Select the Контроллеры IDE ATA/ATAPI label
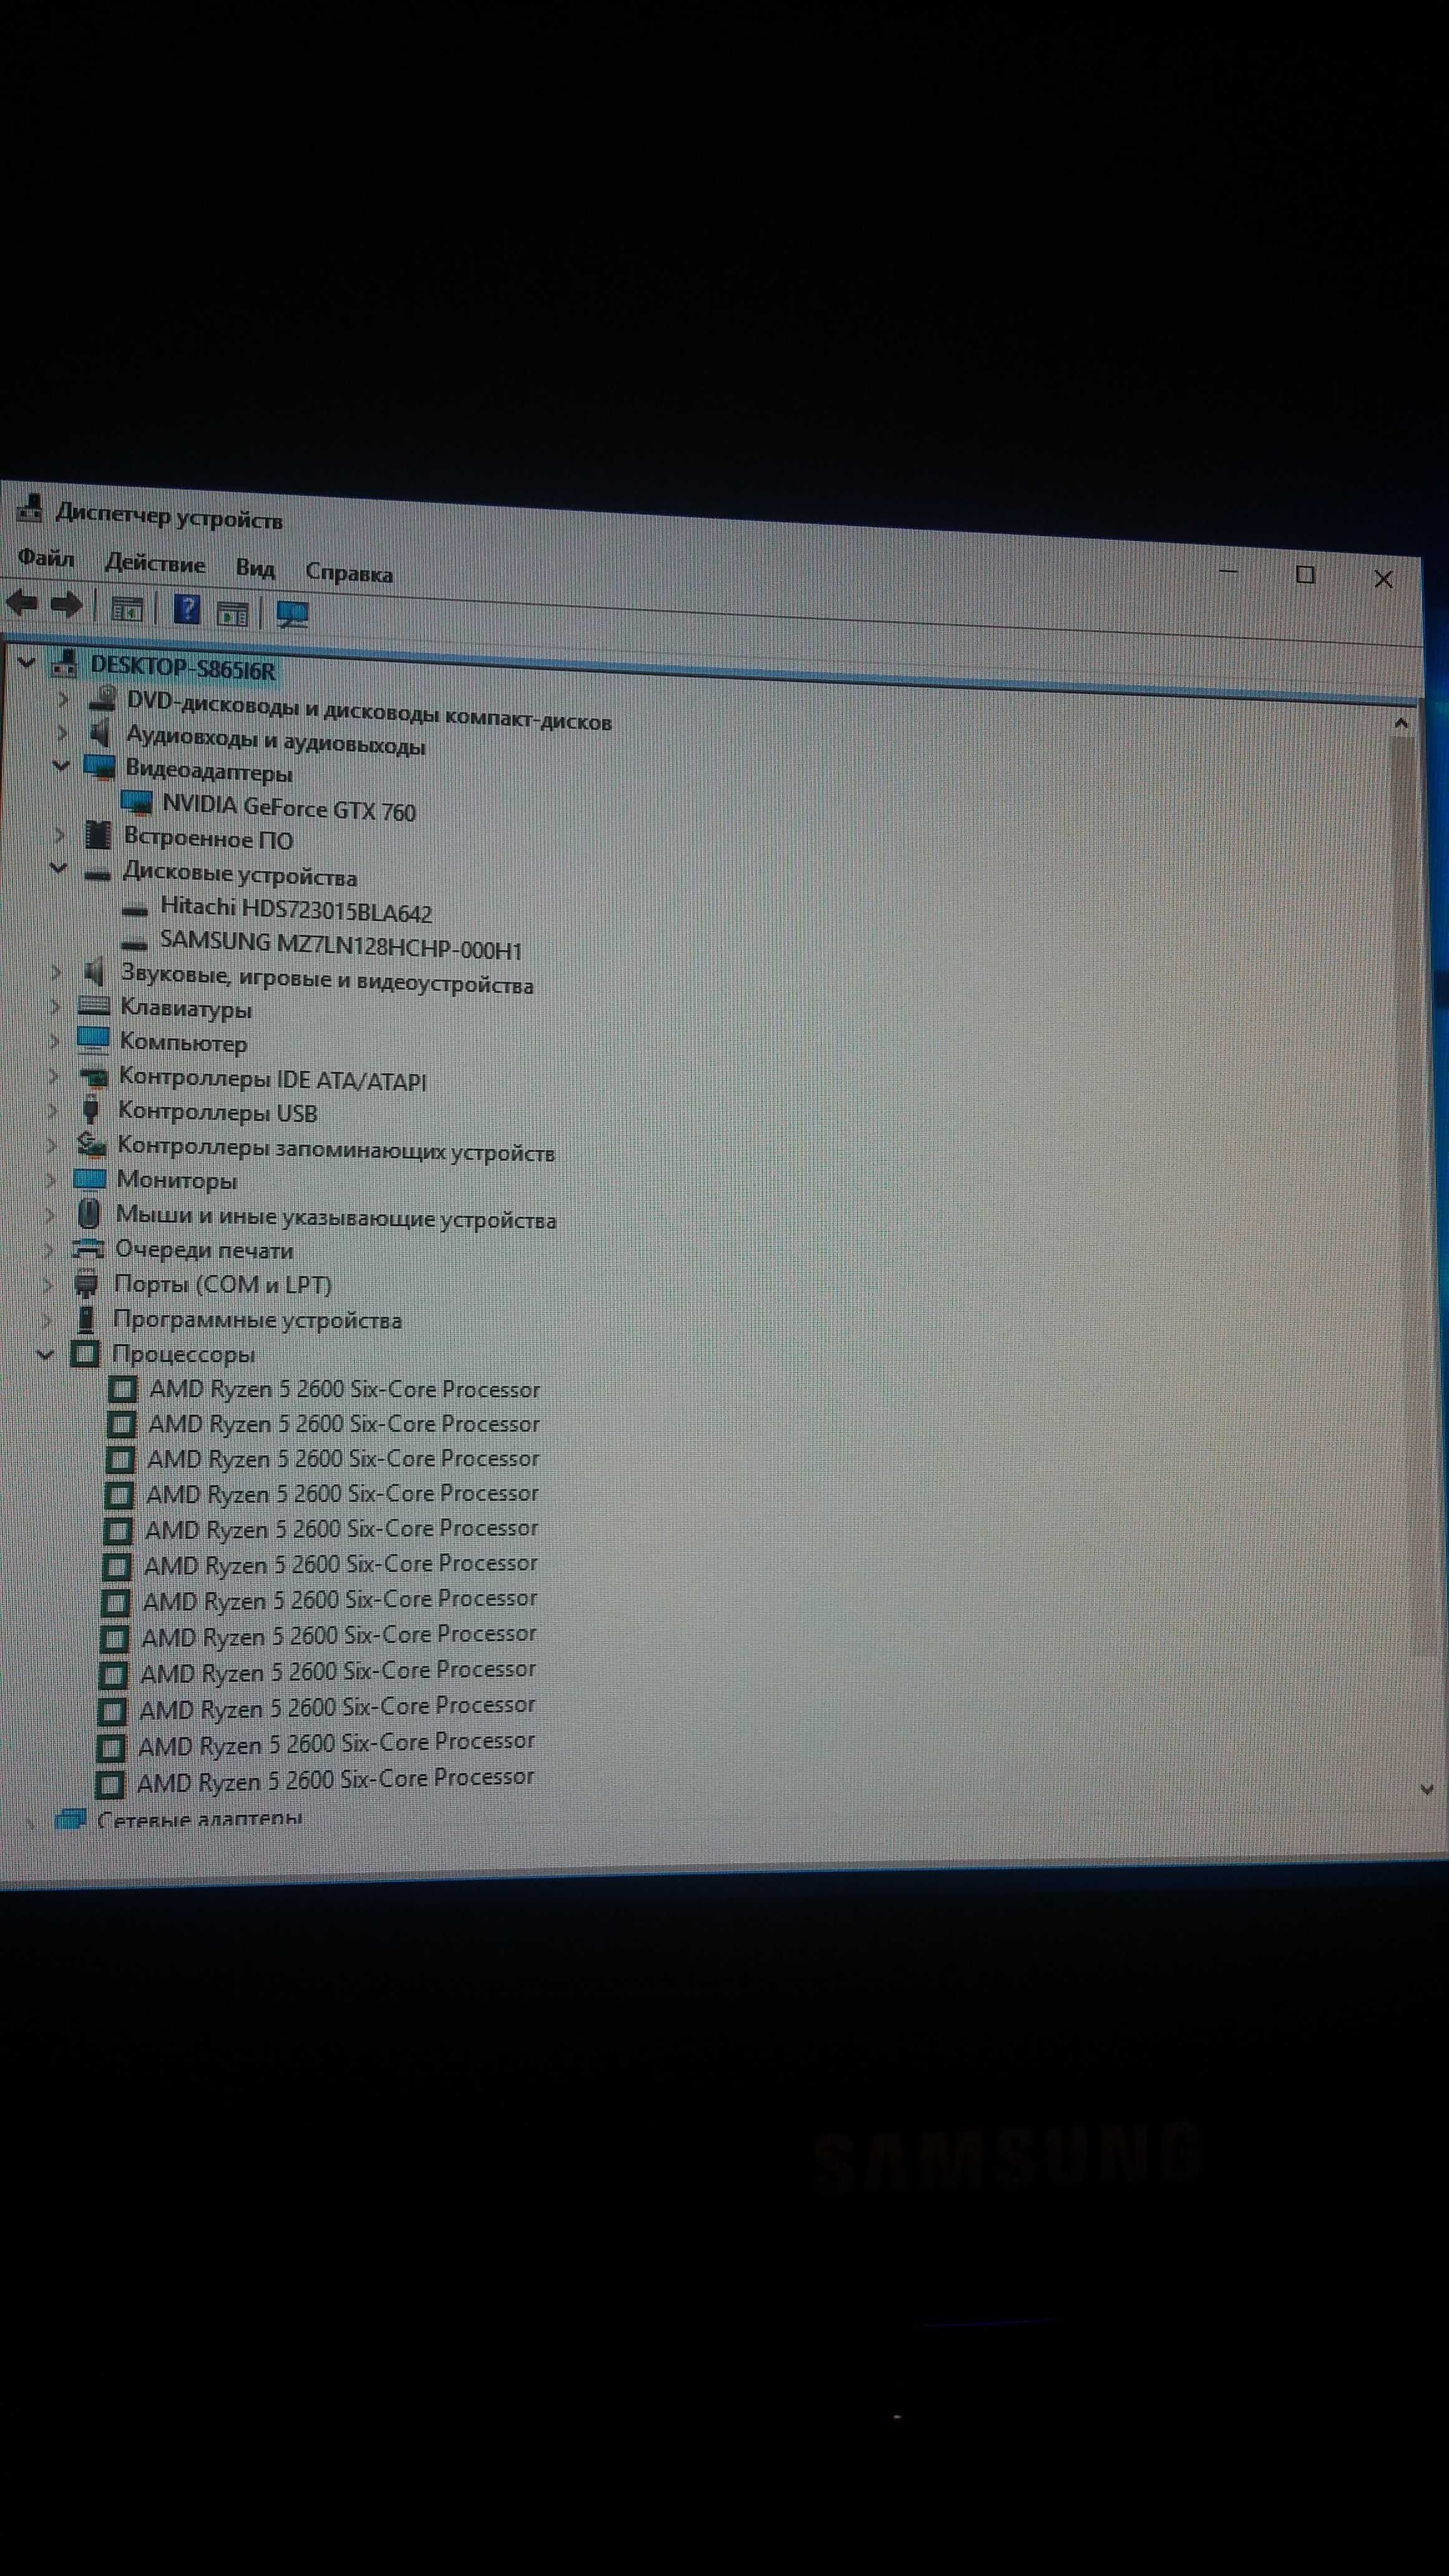 273,1079
